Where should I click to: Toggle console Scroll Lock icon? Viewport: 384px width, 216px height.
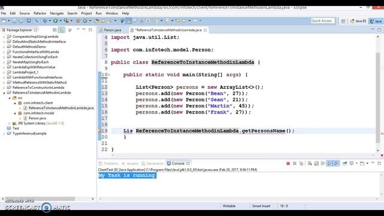[316, 163]
